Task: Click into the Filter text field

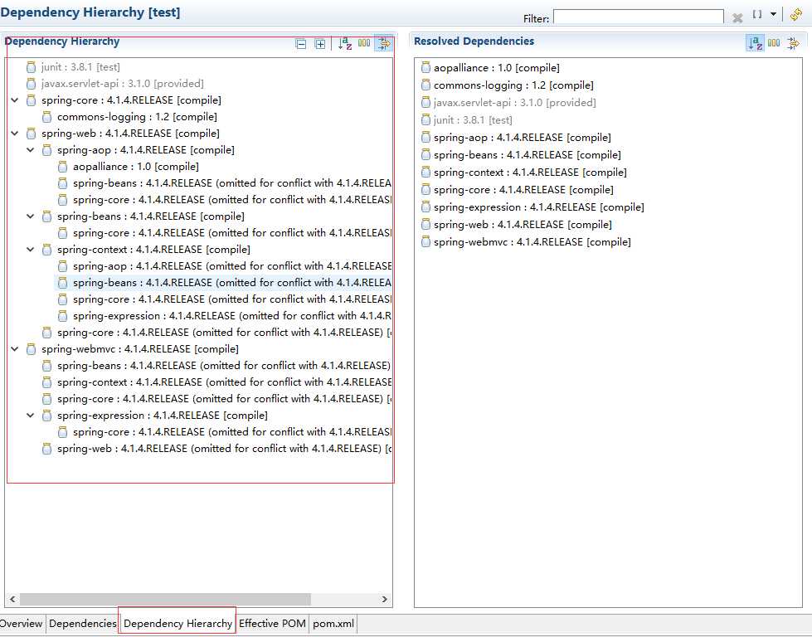Action: pyautogui.click(x=638, y=17)
